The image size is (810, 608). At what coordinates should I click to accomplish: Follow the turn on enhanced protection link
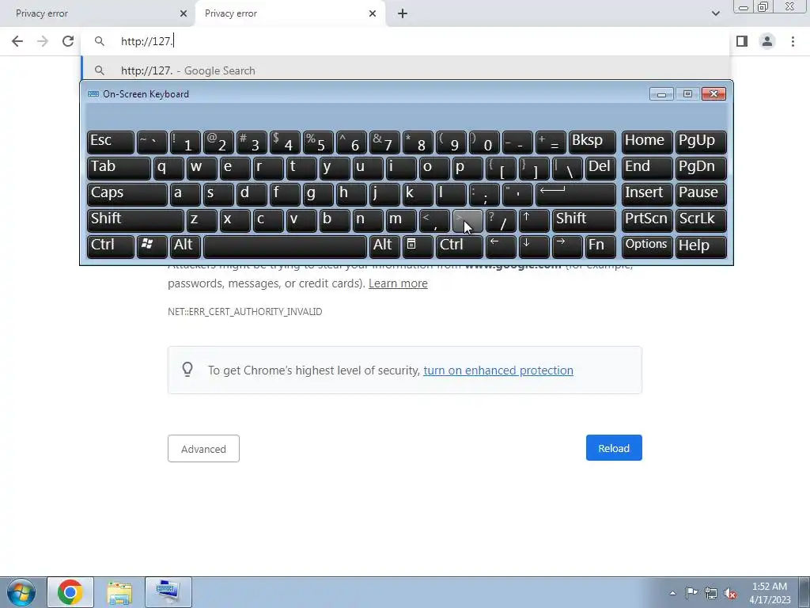pos(498,370)
